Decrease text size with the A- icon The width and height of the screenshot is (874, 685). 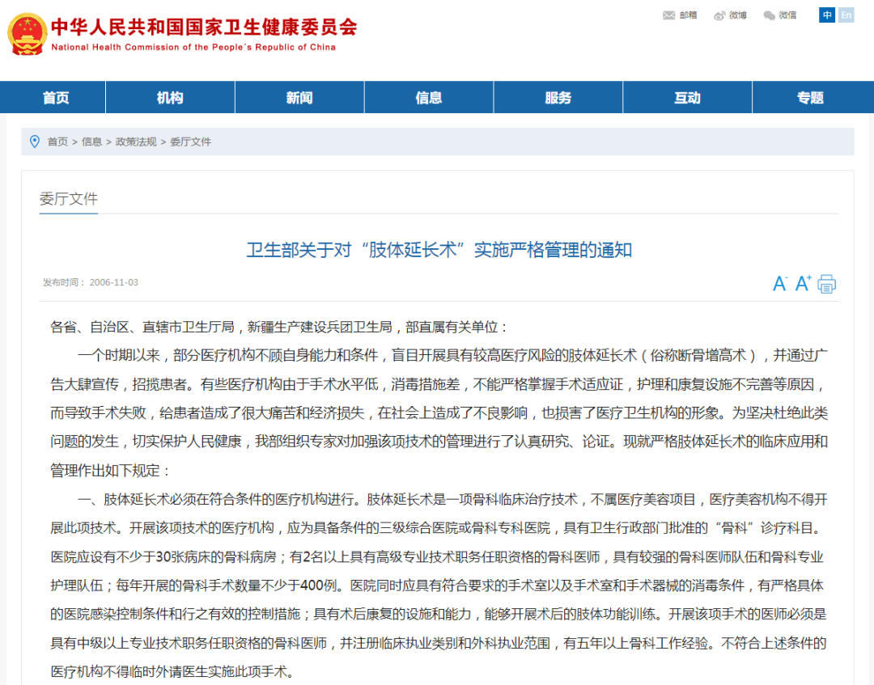click(x=779, y=283)
